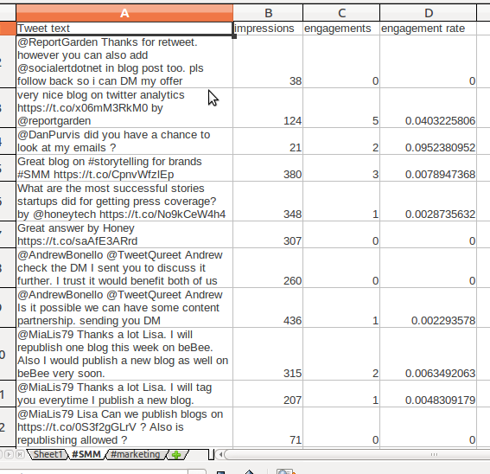Select column D header
This screenshot has width=490, height=474.
coord(429,13)
